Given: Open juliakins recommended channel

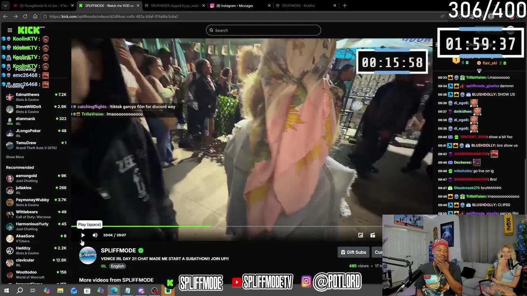Looking at the screenshot, I should click(36, 190).
